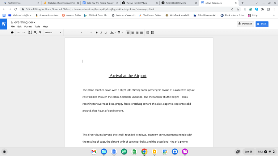The image size is (278, 156).
Task: Undo the last edit
Action: pos(19,32)
